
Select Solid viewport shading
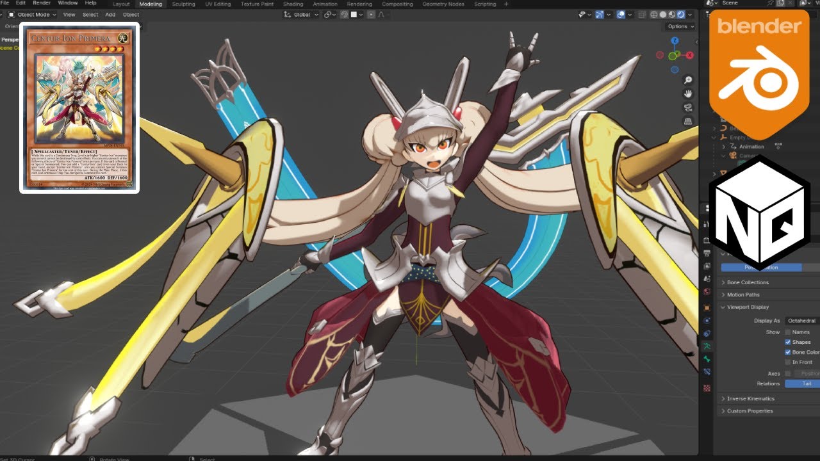tap(663, 14)
